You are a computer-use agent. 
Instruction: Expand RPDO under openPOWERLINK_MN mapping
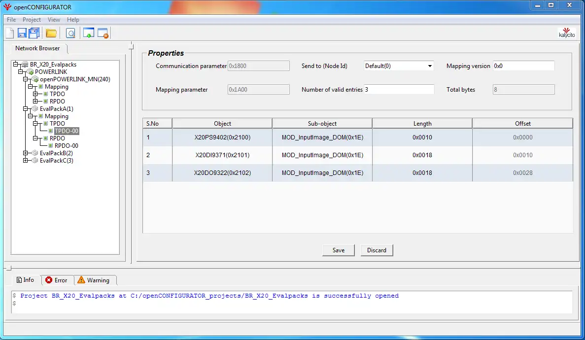35,101
